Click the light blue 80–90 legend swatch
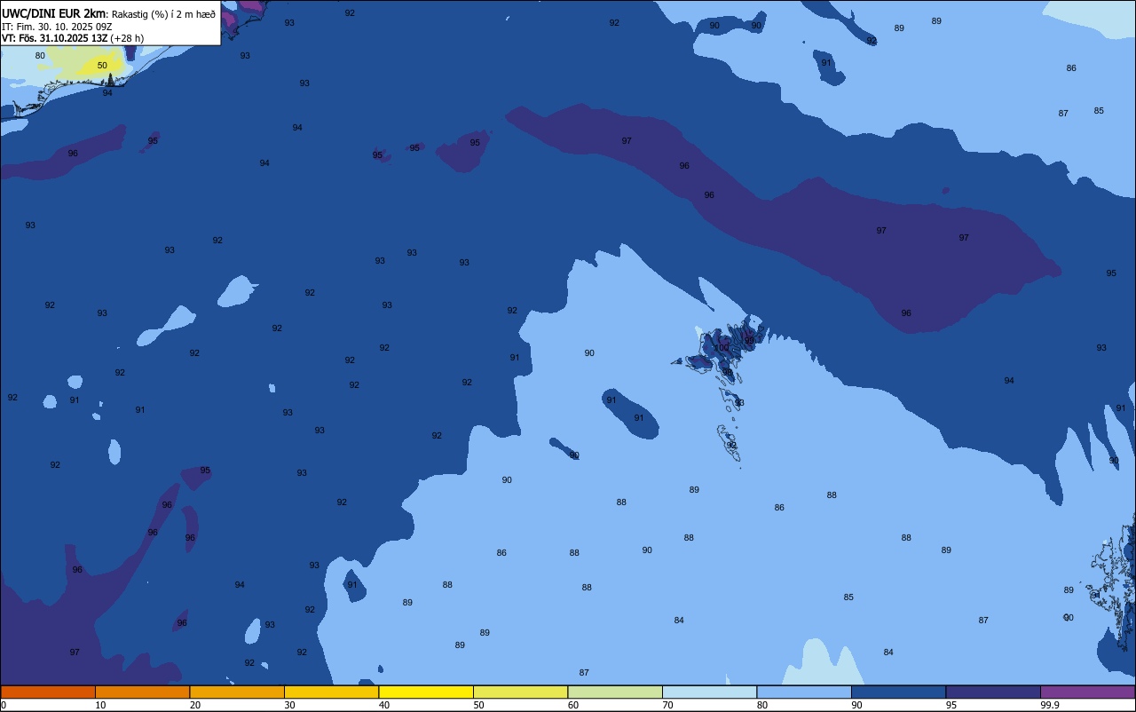Image resolution: width=1136 pixels, height=712 pixels. coord(804,692)
